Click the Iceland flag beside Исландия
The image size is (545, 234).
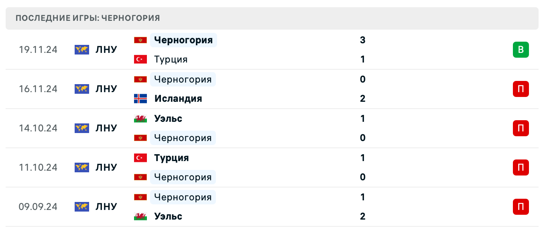pyautogui.click(x=140, y=98)
